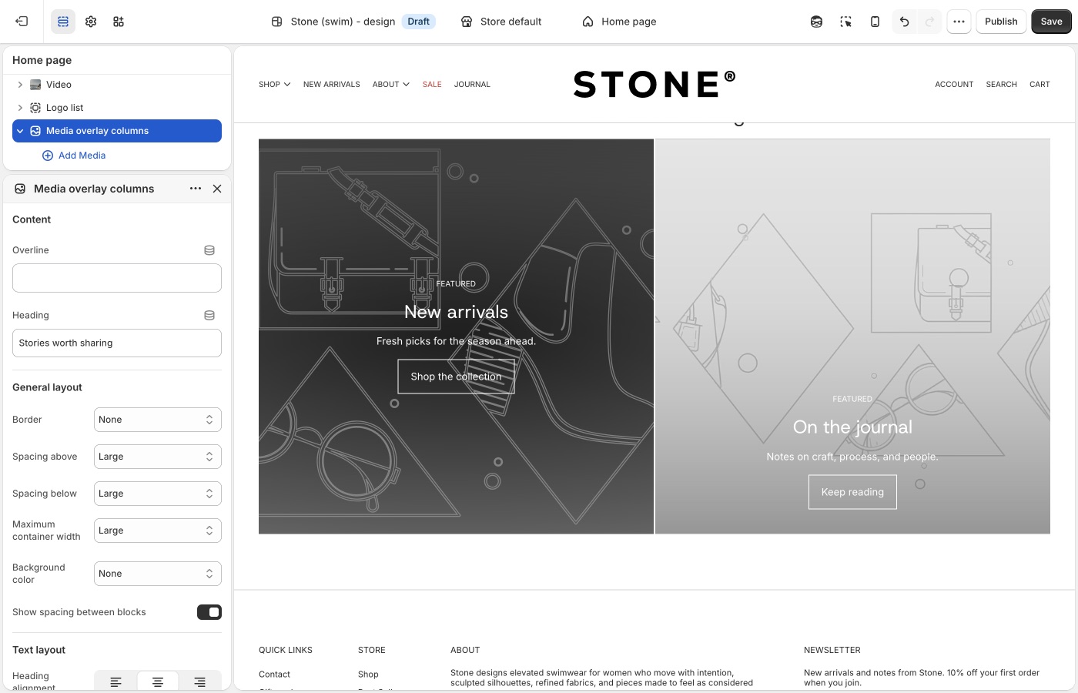Open the Border dropdown

pyautogui.click(x=158, y=420)
